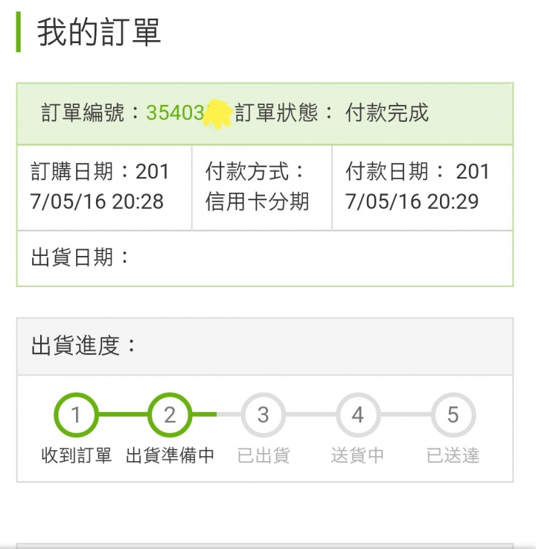536x549 pixels.
Task: Click the 收到訂單 step label
Action: click(77, 455)
